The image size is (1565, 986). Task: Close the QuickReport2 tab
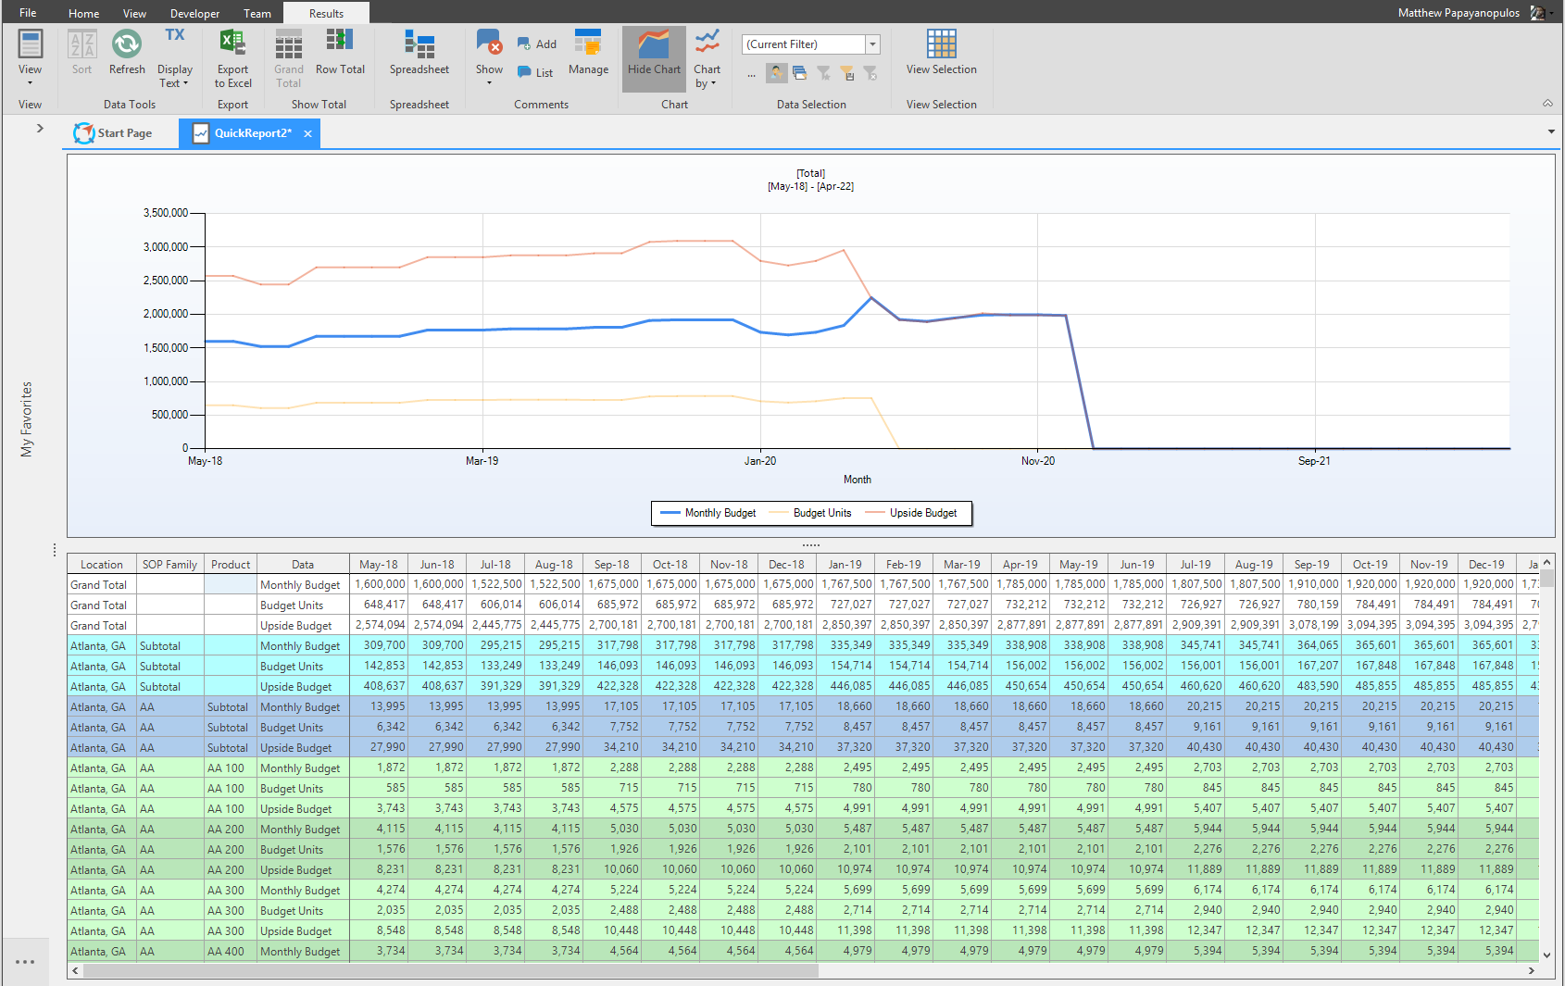(x=307, y=133)
